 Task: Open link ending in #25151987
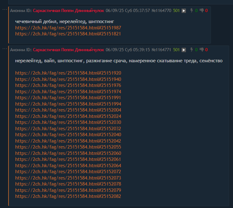pos(68,28)
